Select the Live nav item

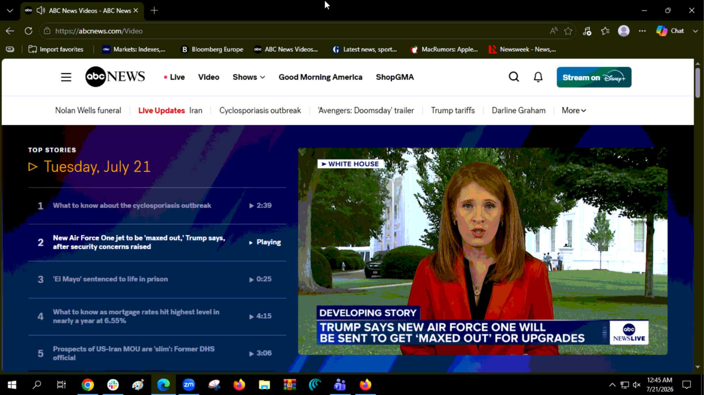[174, 77]
